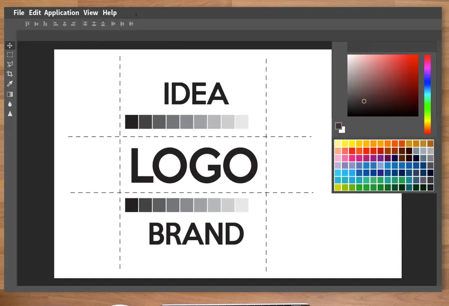Pick the pale yellow swatch starting the top palette row
This screenshot has width=449, height=306.
coord(338,144)
